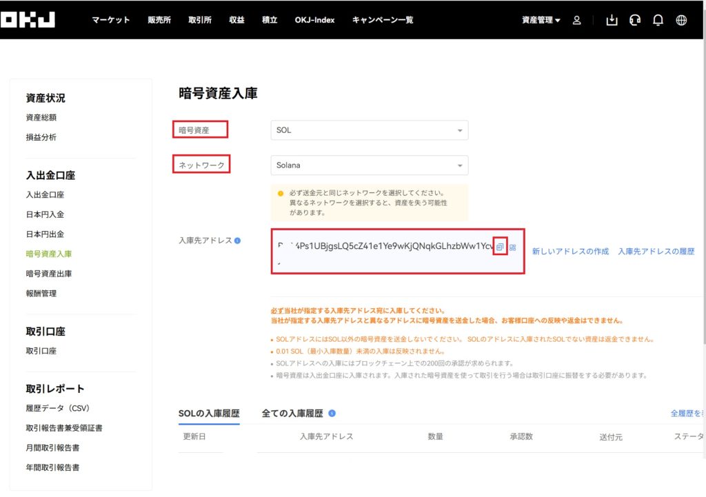The image size is (706, 497).
Task: Click the 送付元 column header
Action: tap(611, 437)
